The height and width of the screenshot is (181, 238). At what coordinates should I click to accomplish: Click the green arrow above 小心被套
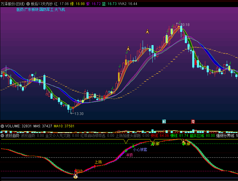coord(133,146)
